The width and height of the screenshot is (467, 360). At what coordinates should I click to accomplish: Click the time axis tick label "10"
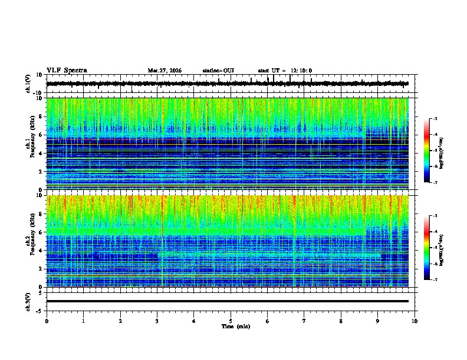click(415, 321)
